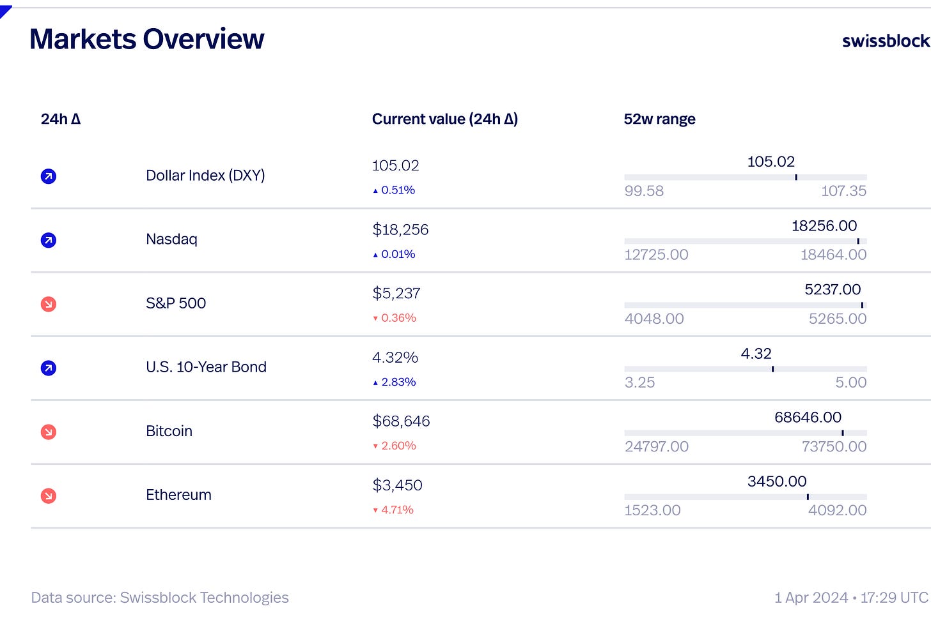
Task: Select the Dollar Index (DXY) row label
Action: [205, 176]
